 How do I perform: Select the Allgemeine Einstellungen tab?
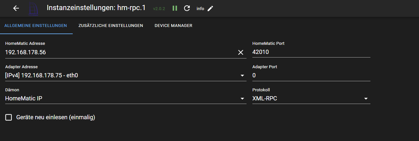(x=36, y=26)
